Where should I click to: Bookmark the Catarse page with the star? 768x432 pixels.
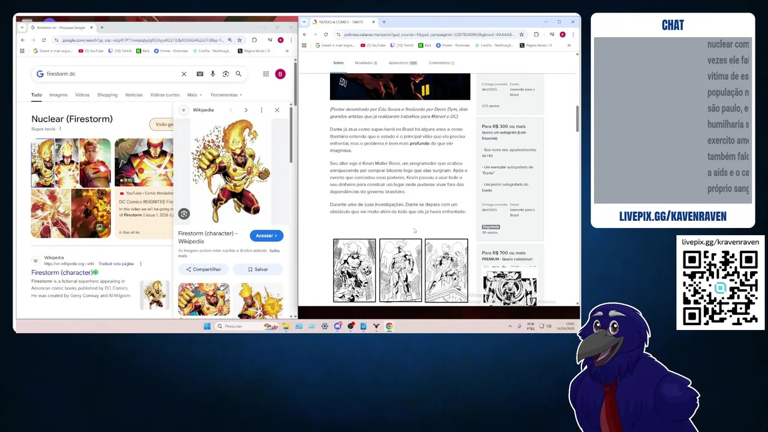coord(521,34)
